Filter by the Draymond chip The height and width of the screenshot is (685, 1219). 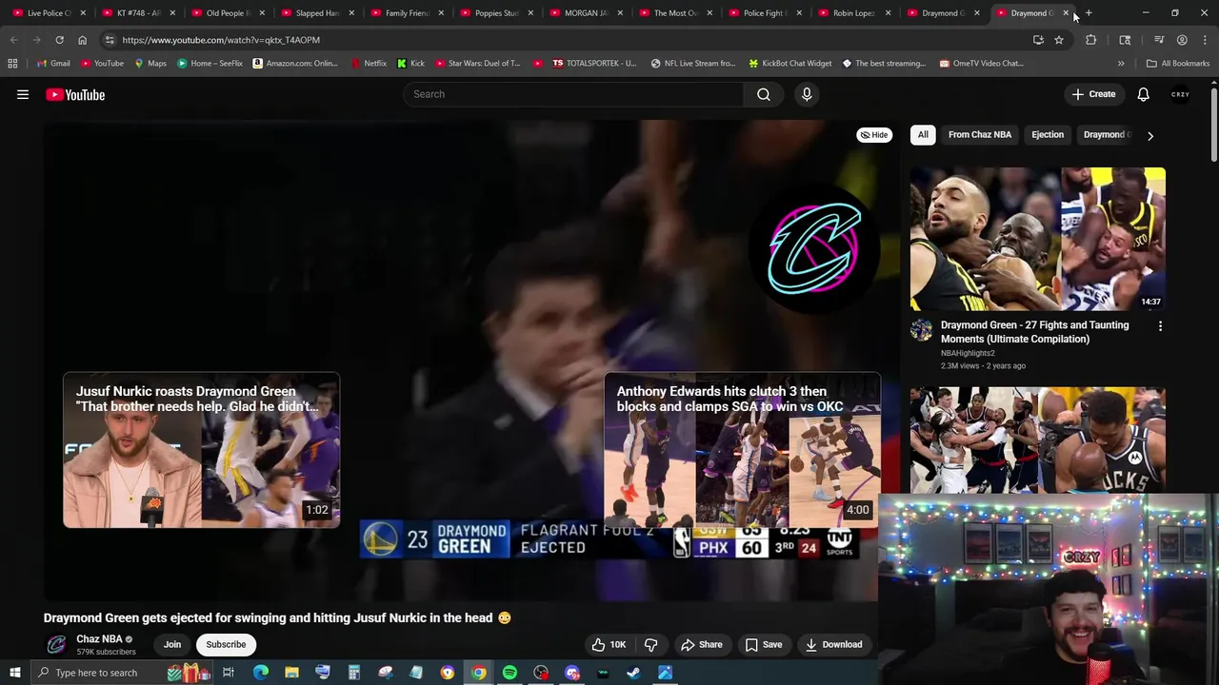pos(1107,135)
